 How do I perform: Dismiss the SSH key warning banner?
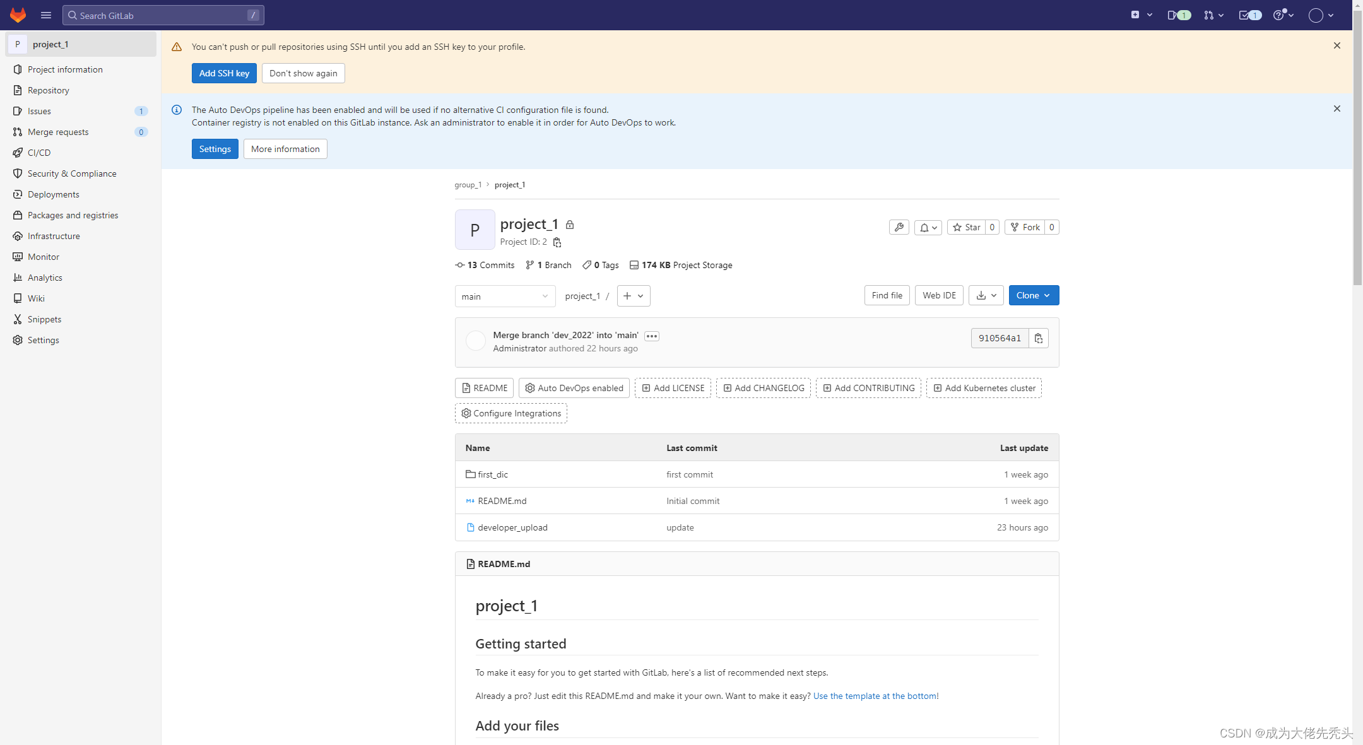point(1337,45)
